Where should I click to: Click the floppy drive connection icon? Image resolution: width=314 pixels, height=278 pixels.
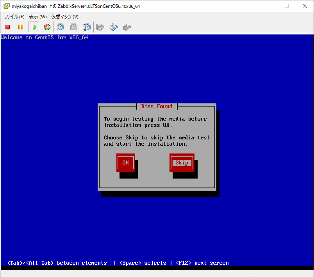(x=100, y=27)
